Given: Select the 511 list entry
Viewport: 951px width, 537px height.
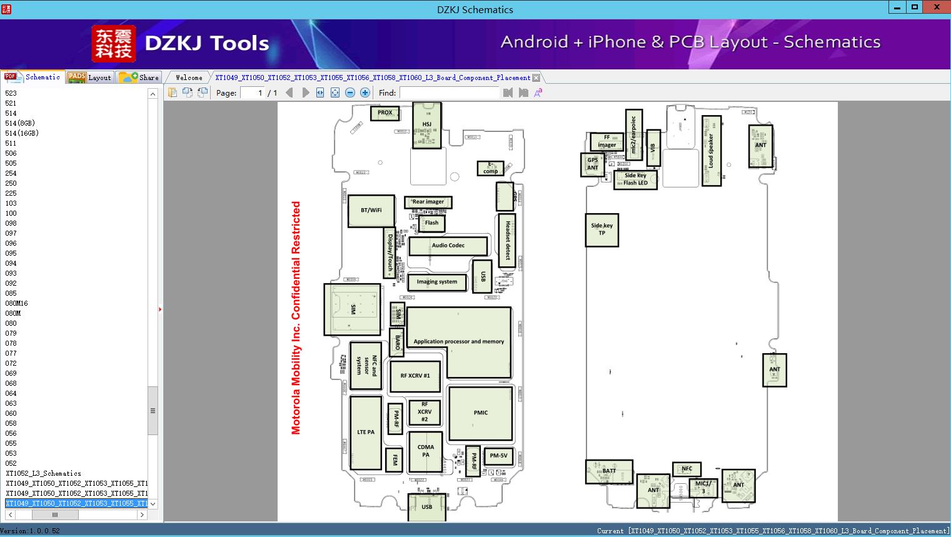Looking at the screenshot, I should point(11,143).
